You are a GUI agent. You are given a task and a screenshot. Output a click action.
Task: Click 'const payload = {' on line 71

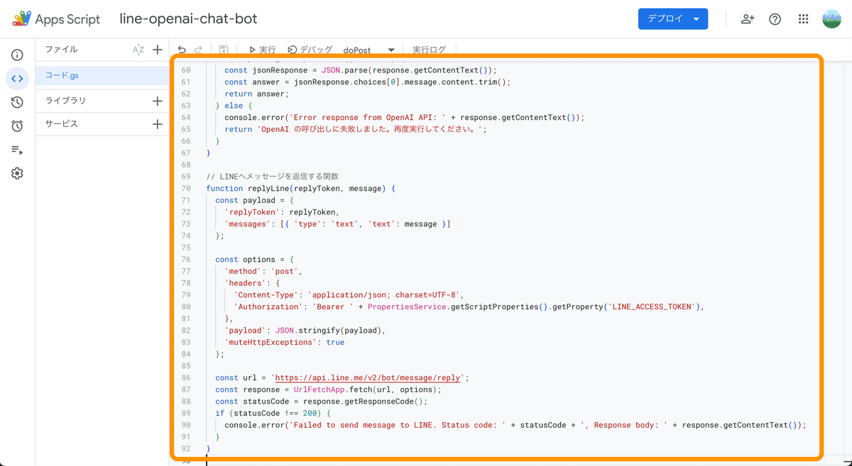click(x=256, y=201)
